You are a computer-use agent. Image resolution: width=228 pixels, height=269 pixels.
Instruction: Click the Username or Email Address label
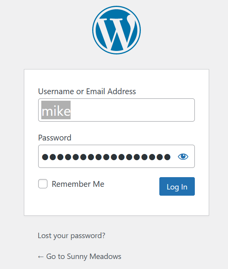(x=87, y=91)
